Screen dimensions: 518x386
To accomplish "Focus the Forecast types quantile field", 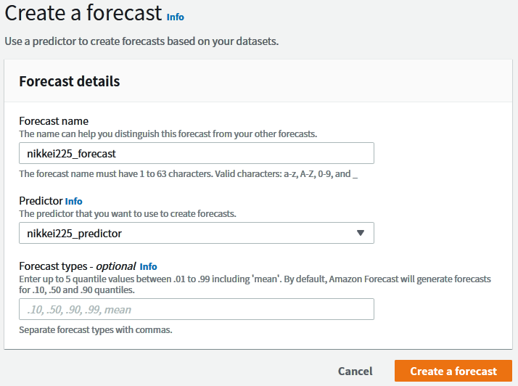I will [196, 309].
